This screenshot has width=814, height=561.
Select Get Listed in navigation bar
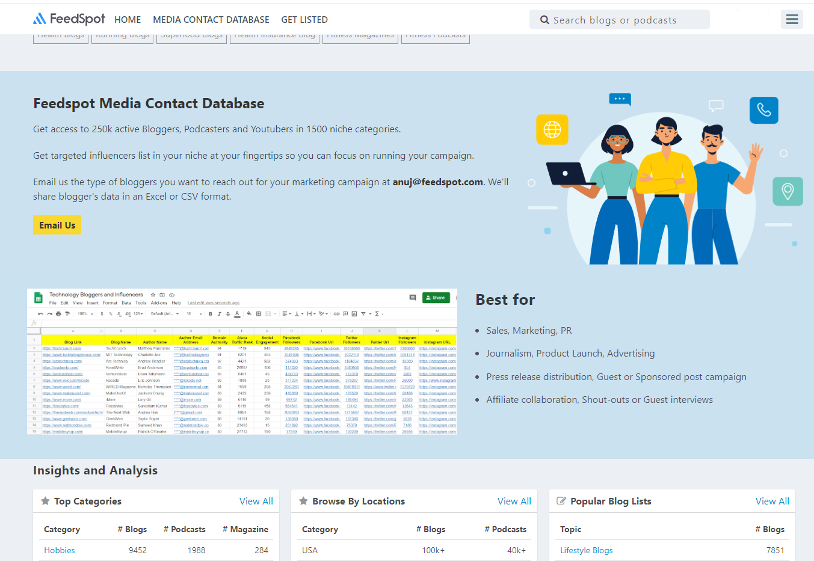304,20
